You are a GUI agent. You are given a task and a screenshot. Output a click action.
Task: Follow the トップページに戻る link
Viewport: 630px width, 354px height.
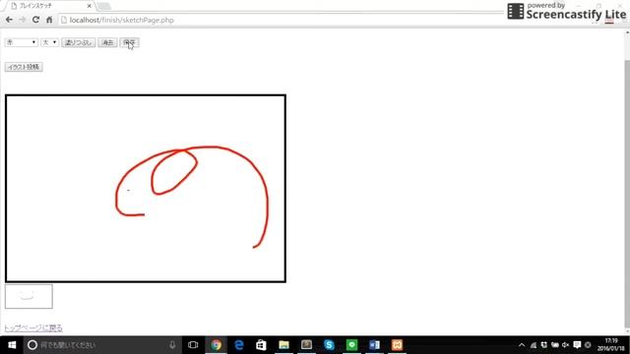click(33, 327)
